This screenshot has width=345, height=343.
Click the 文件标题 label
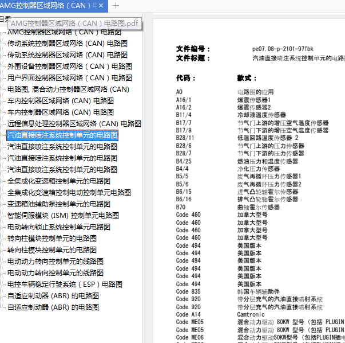coord(193,59)
